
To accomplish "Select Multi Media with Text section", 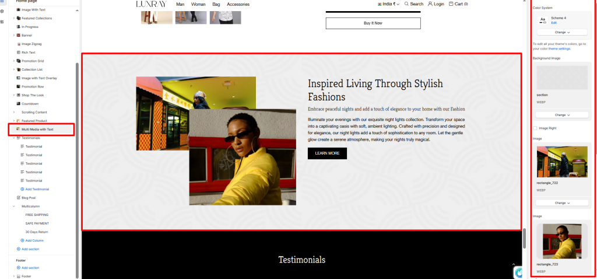I will click(x=42, y=129).
